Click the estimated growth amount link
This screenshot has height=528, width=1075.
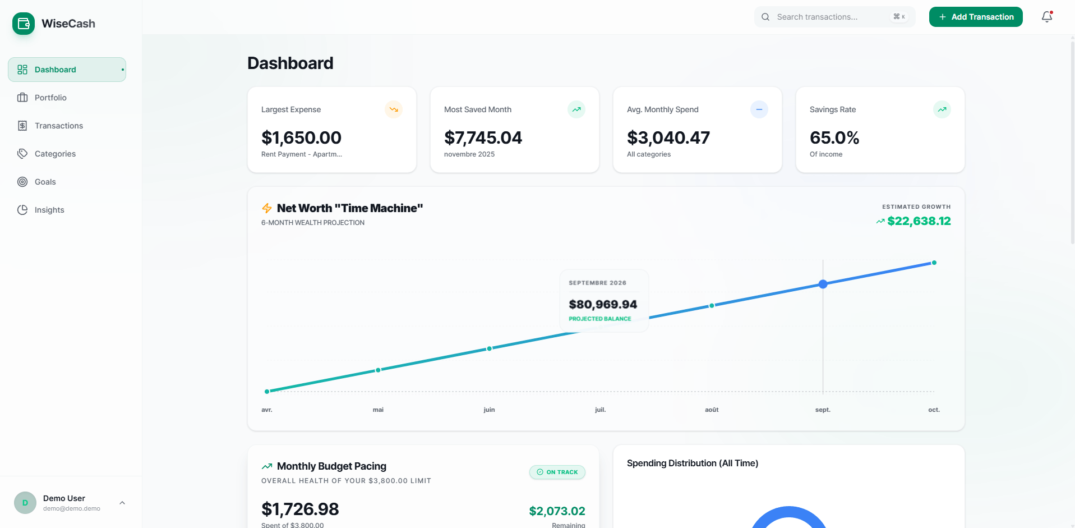point(919,221)
